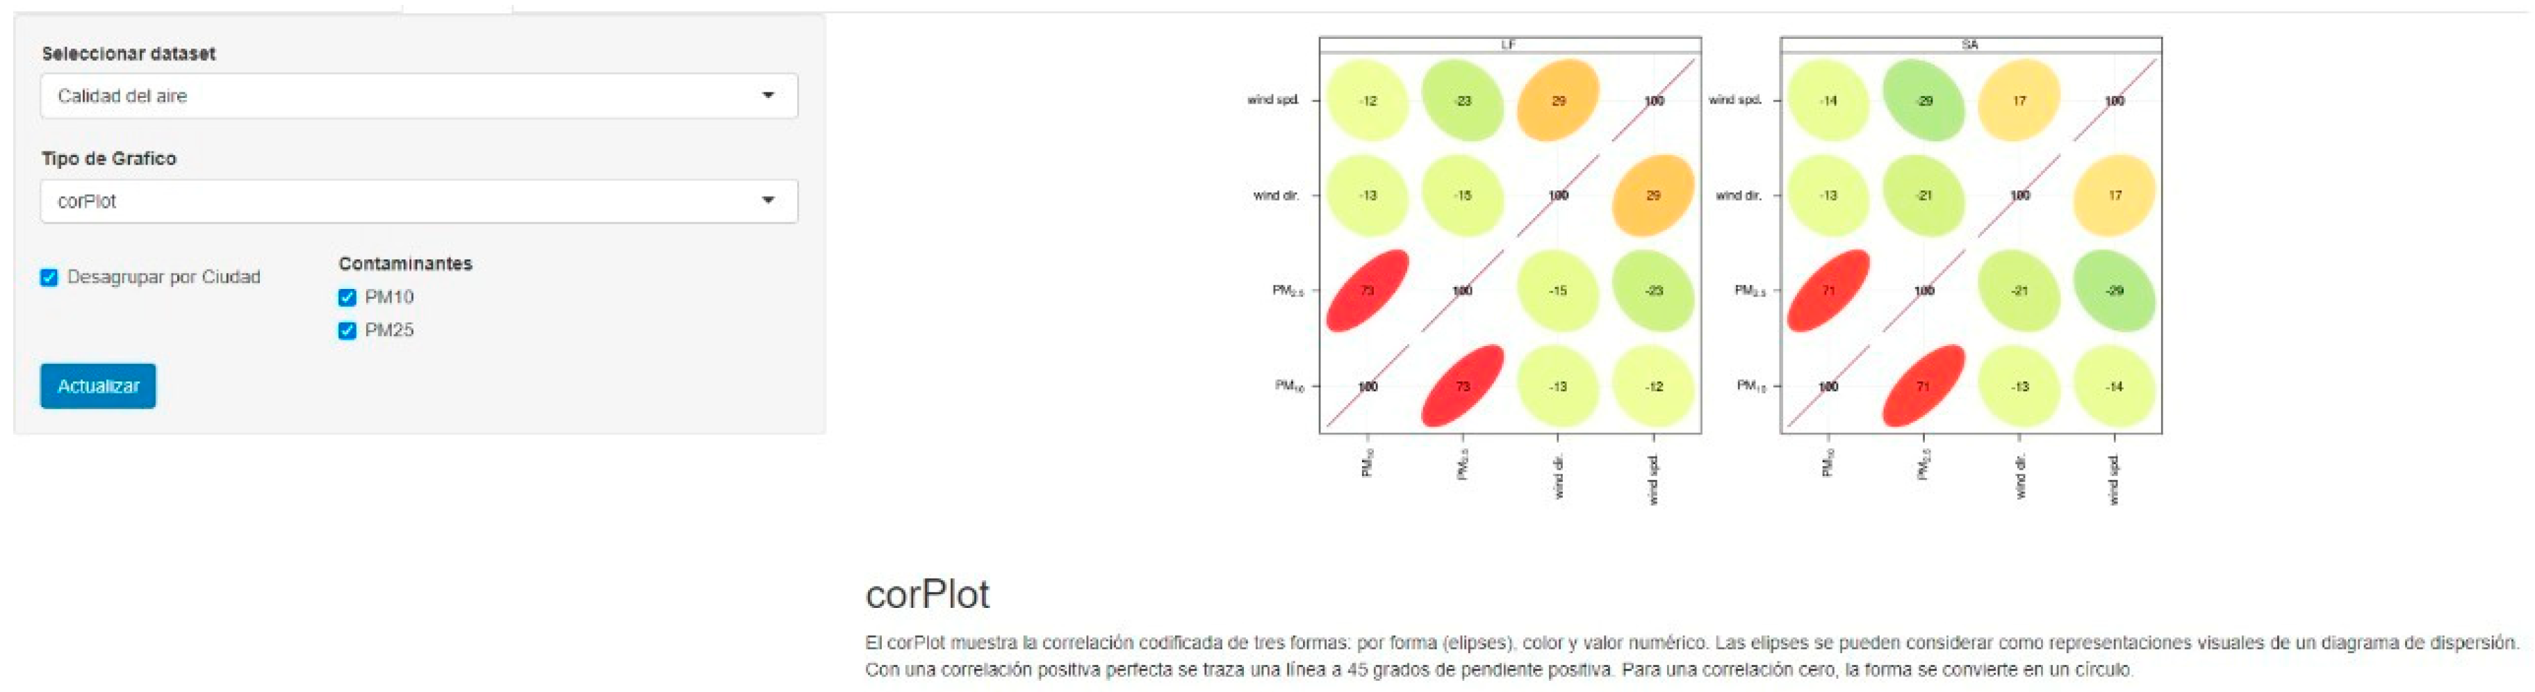Viewport: 2535px width, 692px height.
Task: Click the caret arrow beside Calidad del aire
Action: click(x=768, y=95)
